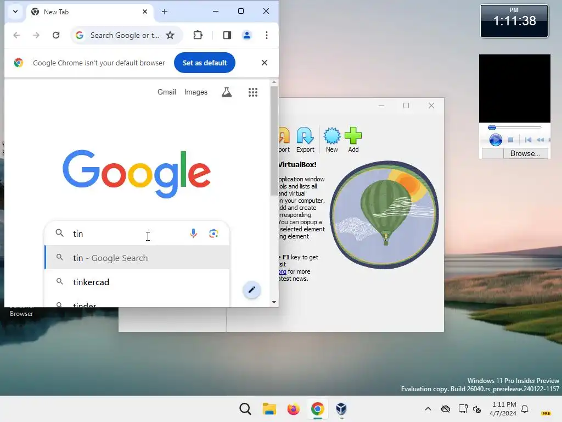Open taskbar date and time
The height and width of the screenshot is (422, 562).
pyautogui.click(x=503, y=409)
